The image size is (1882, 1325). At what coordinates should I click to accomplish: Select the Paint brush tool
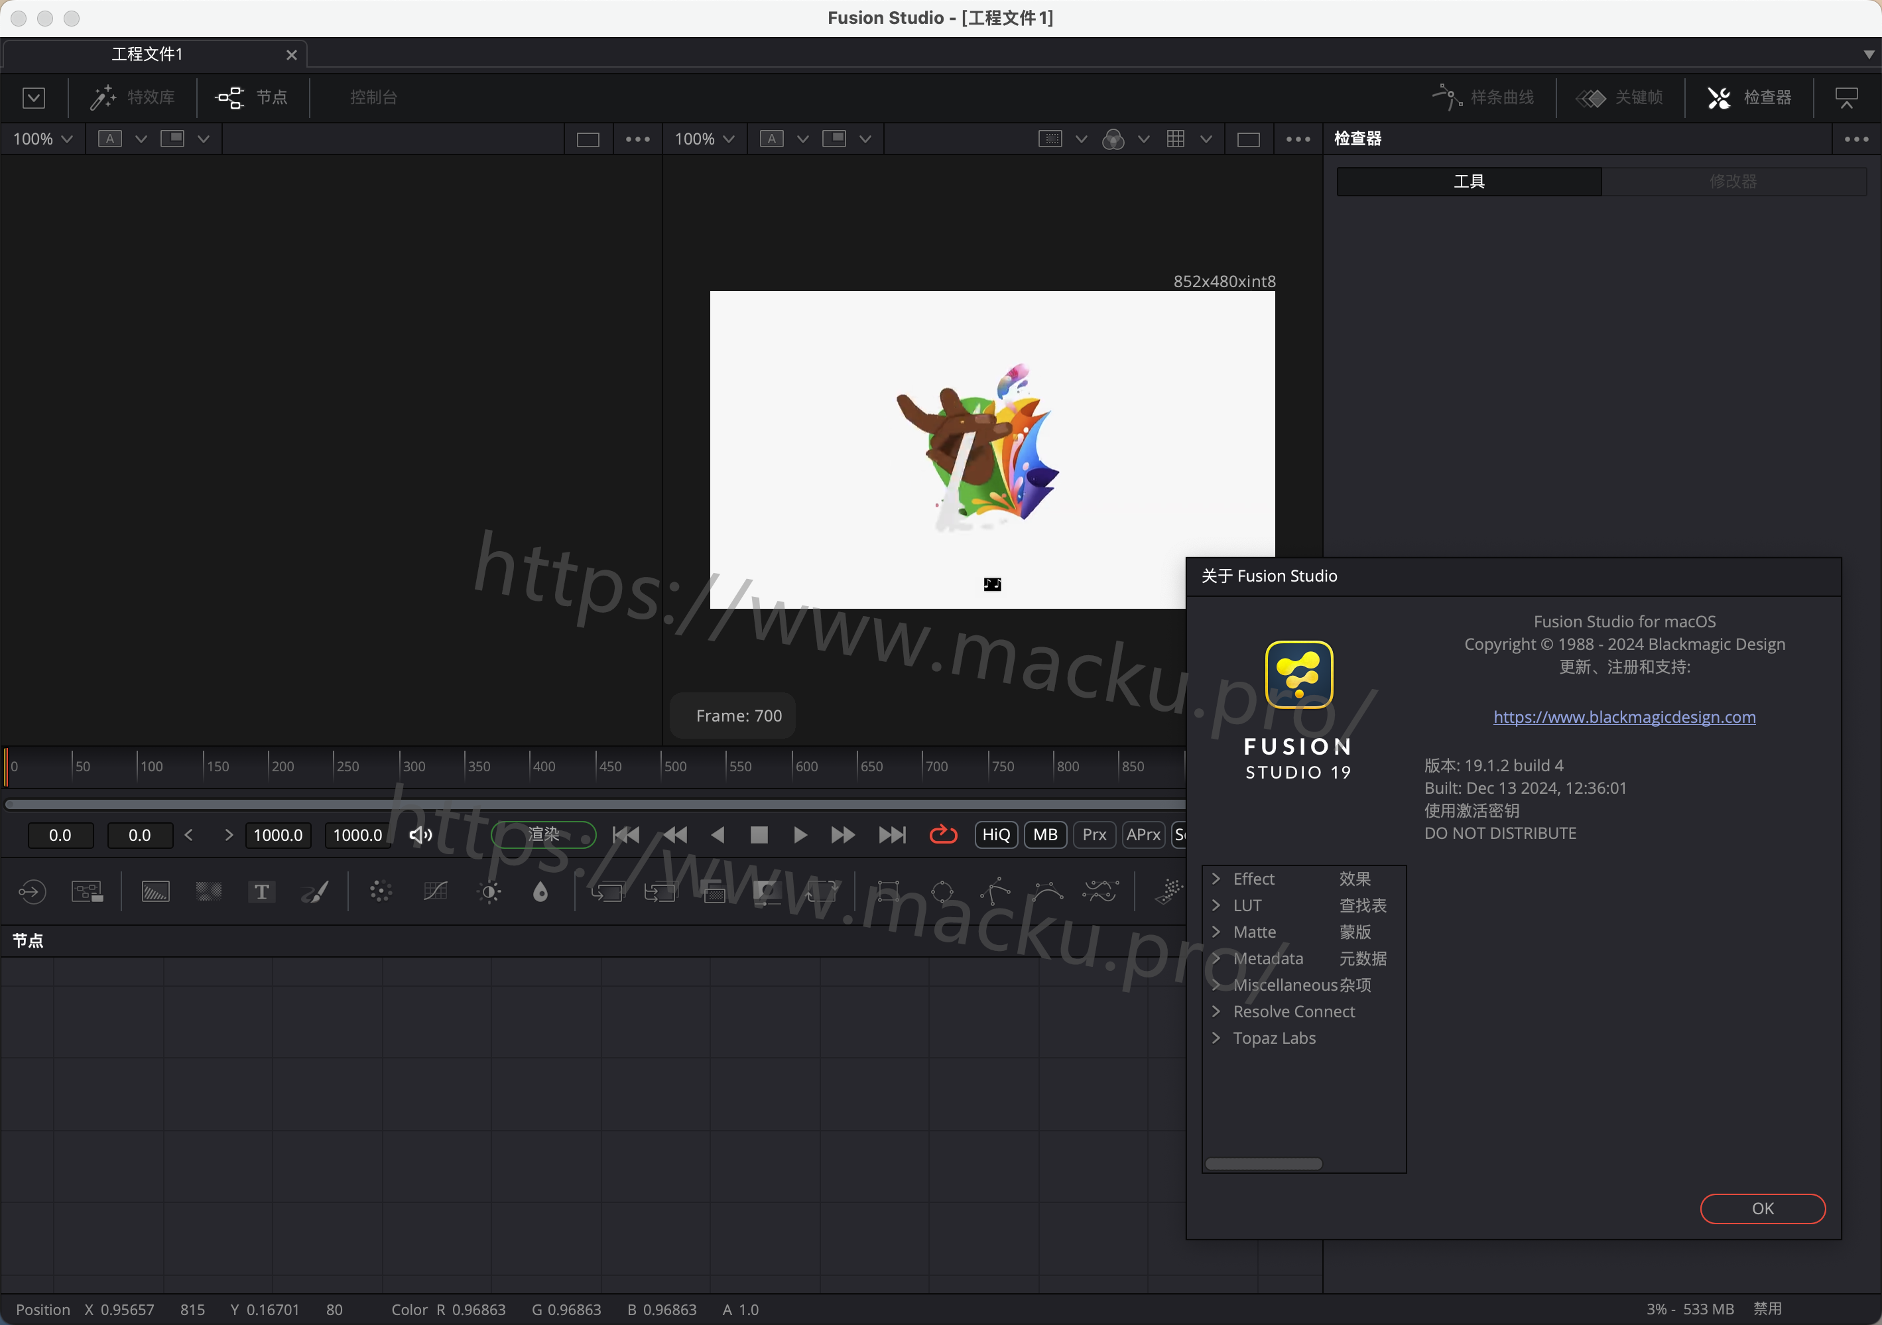316,891
